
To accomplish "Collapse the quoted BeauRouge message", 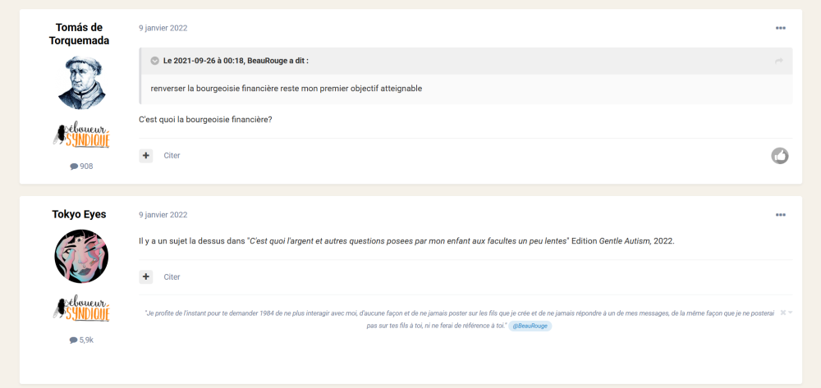I will tap(155, 61).
